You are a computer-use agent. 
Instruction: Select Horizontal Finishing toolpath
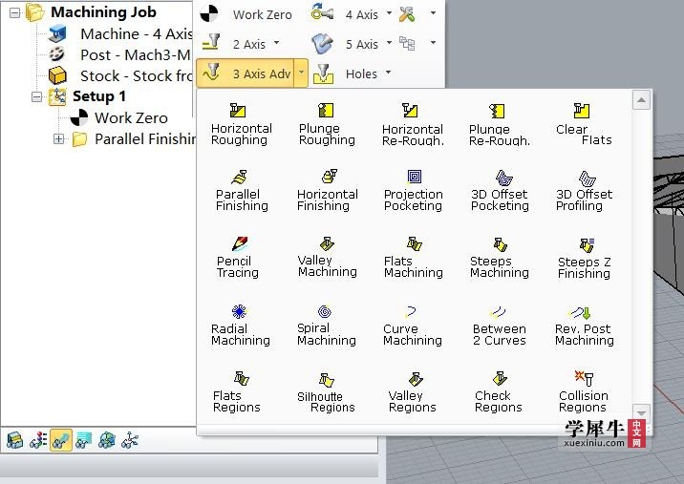(x=327, y=191)
